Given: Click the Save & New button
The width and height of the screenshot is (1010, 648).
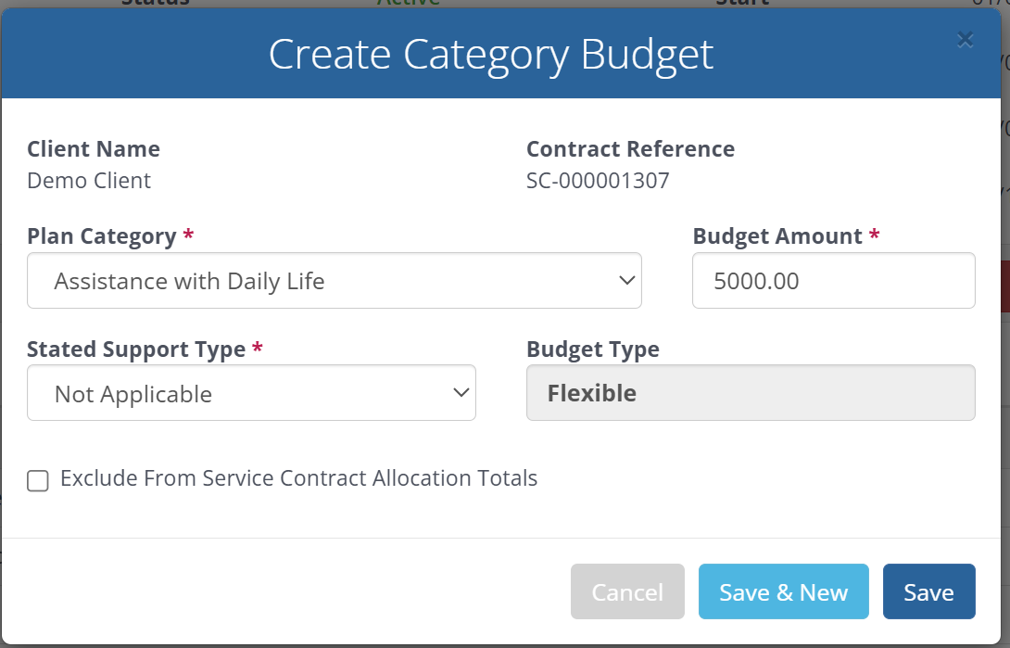Looking at the screenshot, I should pyautogui.click(x=783, y=591).
